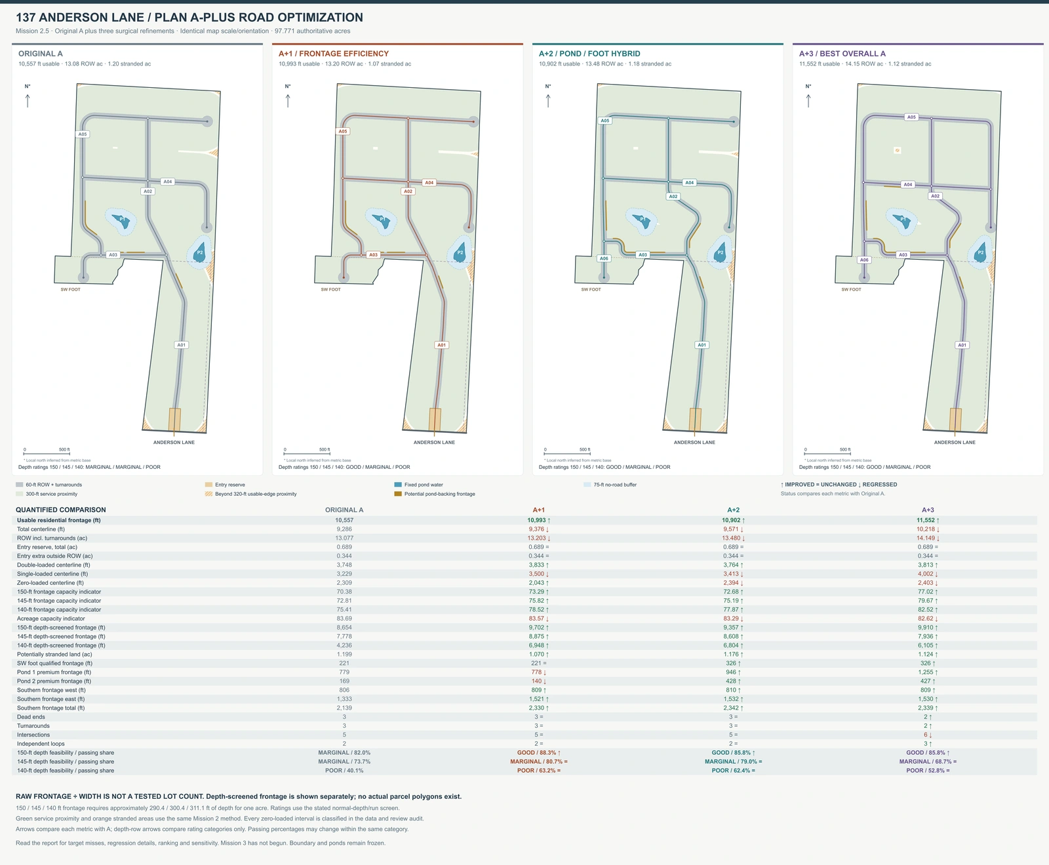The width and height of the screenshot is (1049, 865).
Task: Click the north arrow in the A+3 map
Action: coord(808,100)
